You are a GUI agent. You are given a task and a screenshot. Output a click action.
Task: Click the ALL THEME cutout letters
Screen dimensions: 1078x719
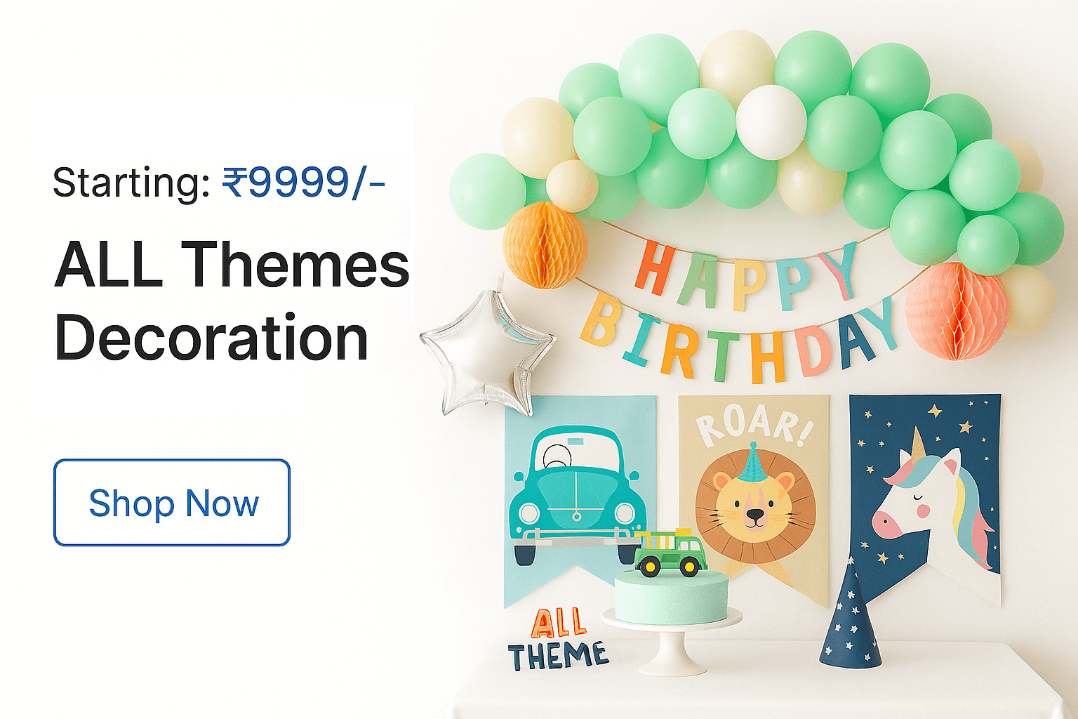558,640
